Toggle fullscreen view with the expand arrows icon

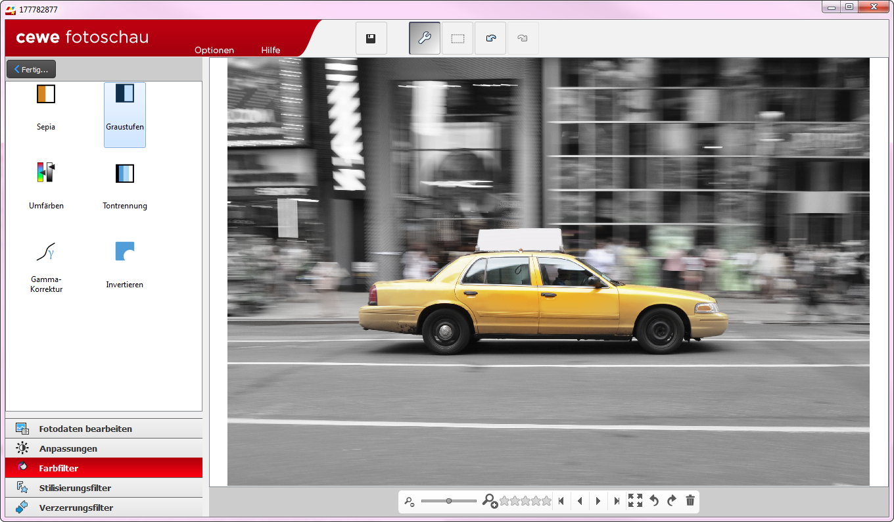point(635,501)
